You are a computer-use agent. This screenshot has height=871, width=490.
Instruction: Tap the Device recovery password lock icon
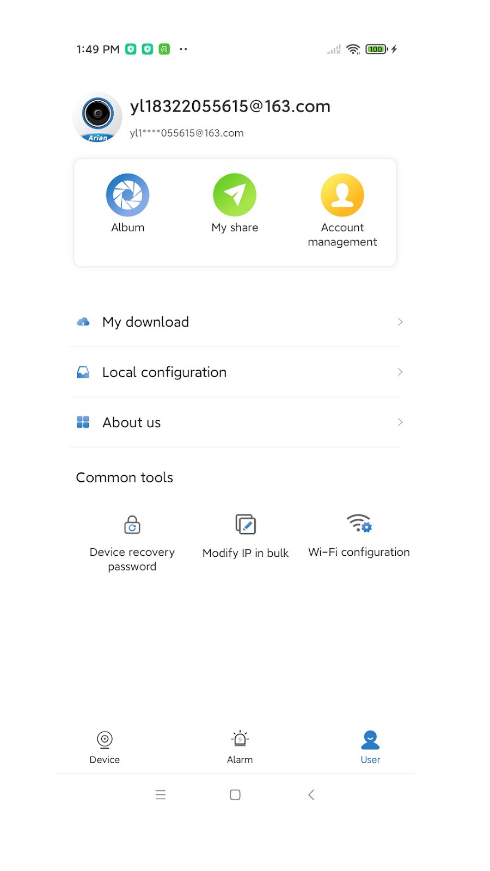tap(132, 525)
